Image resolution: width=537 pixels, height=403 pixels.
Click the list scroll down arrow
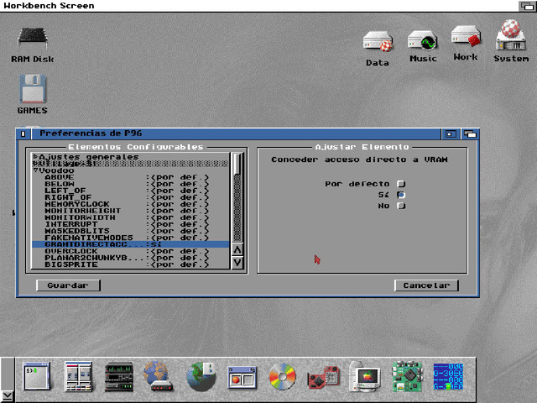(x=237, y=263)
